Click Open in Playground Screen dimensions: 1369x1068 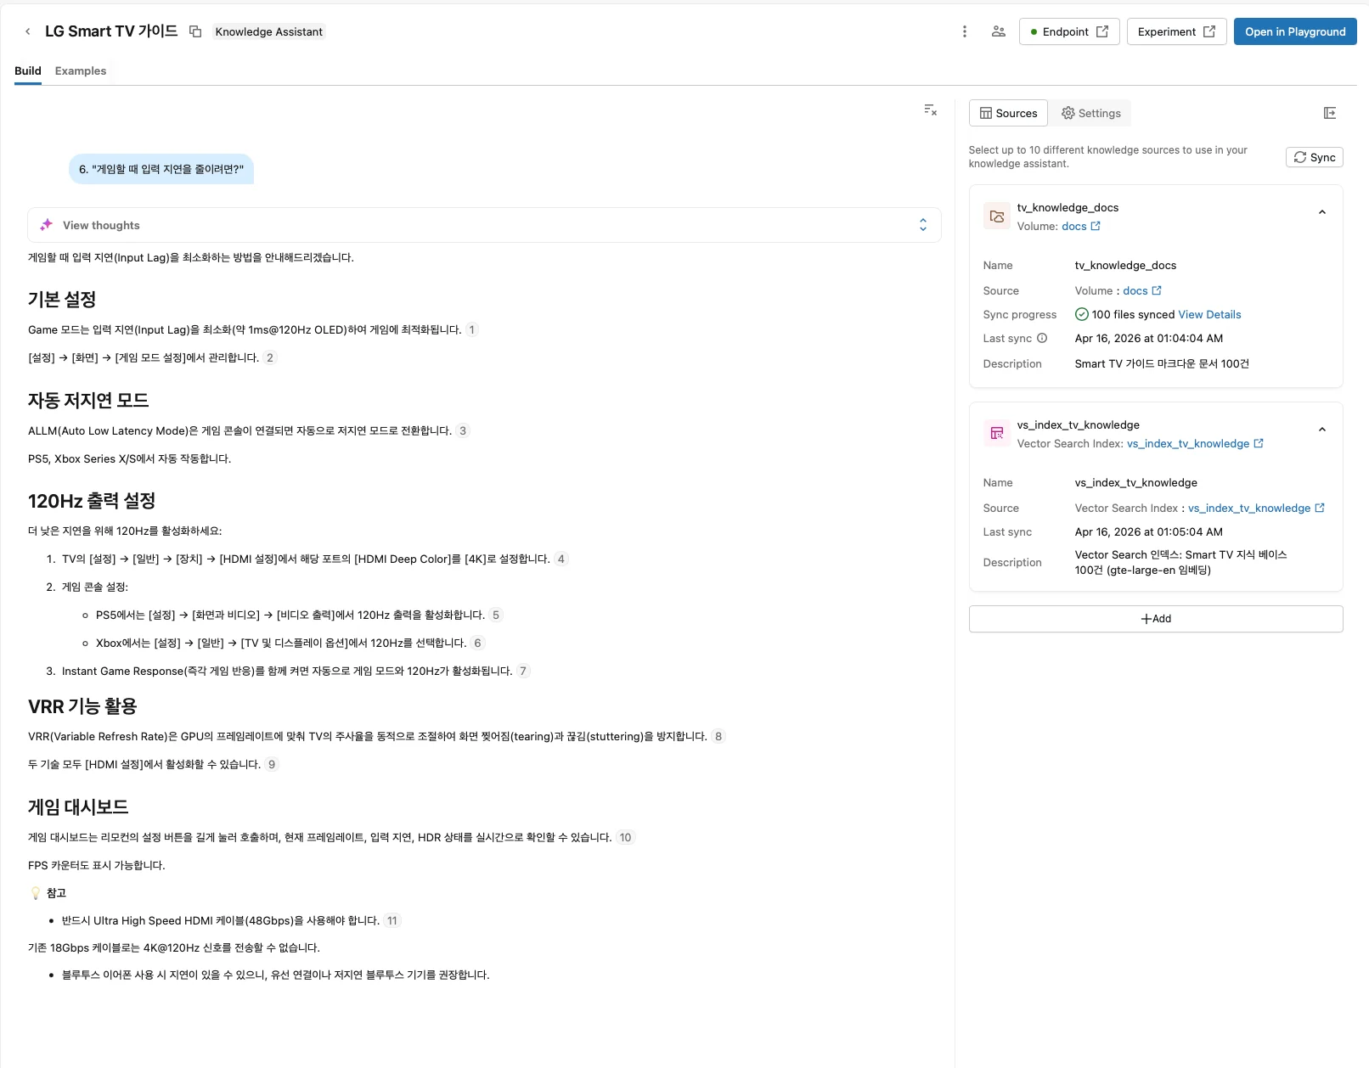tap(1295, 31)
